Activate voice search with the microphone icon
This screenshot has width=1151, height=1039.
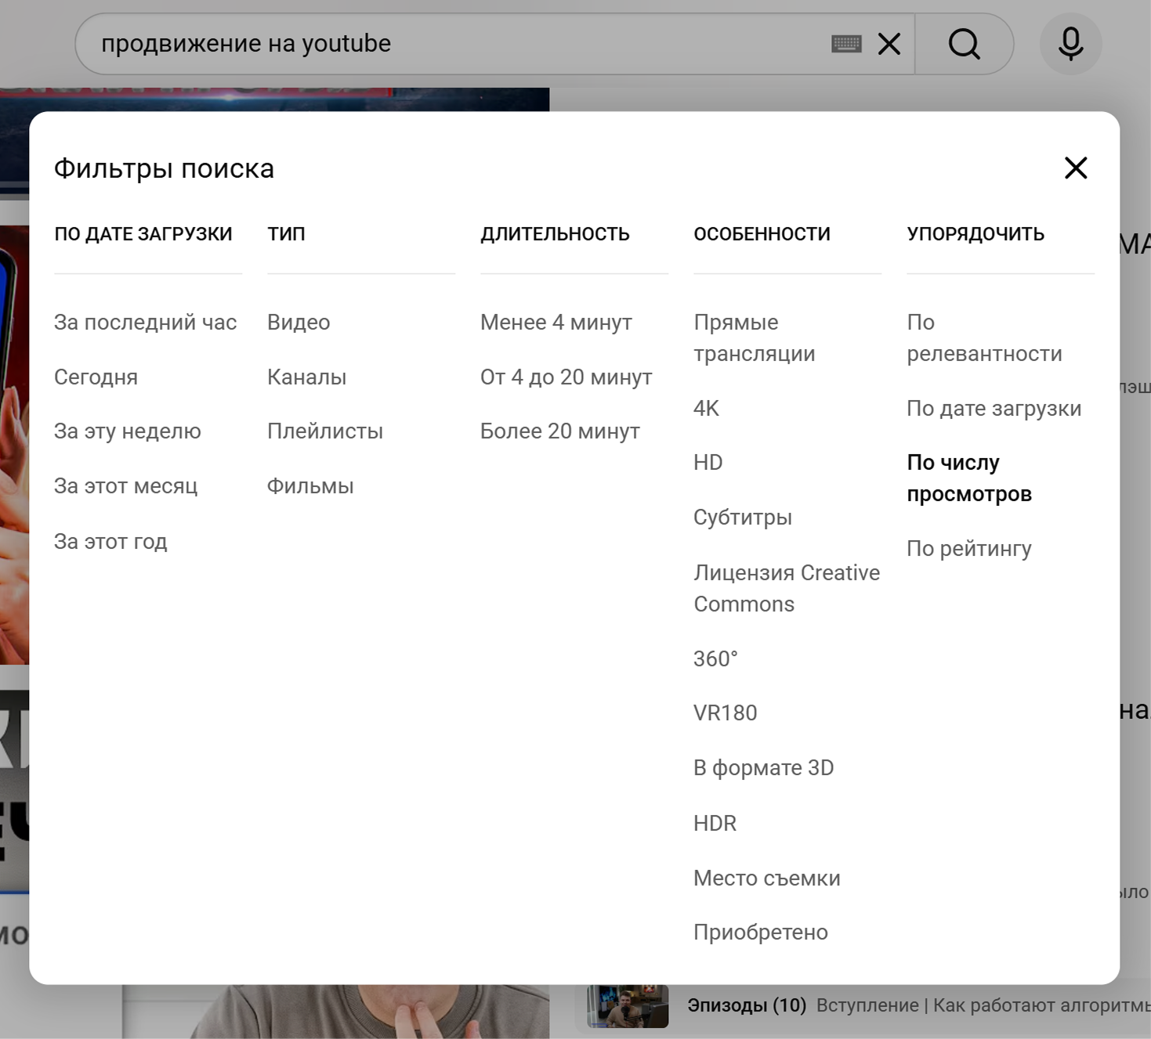tap(1070, 44)
